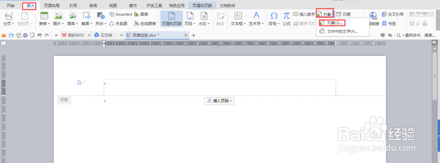
Task: Open the 分页 dropdown arrow
Action: click(13, 24)
